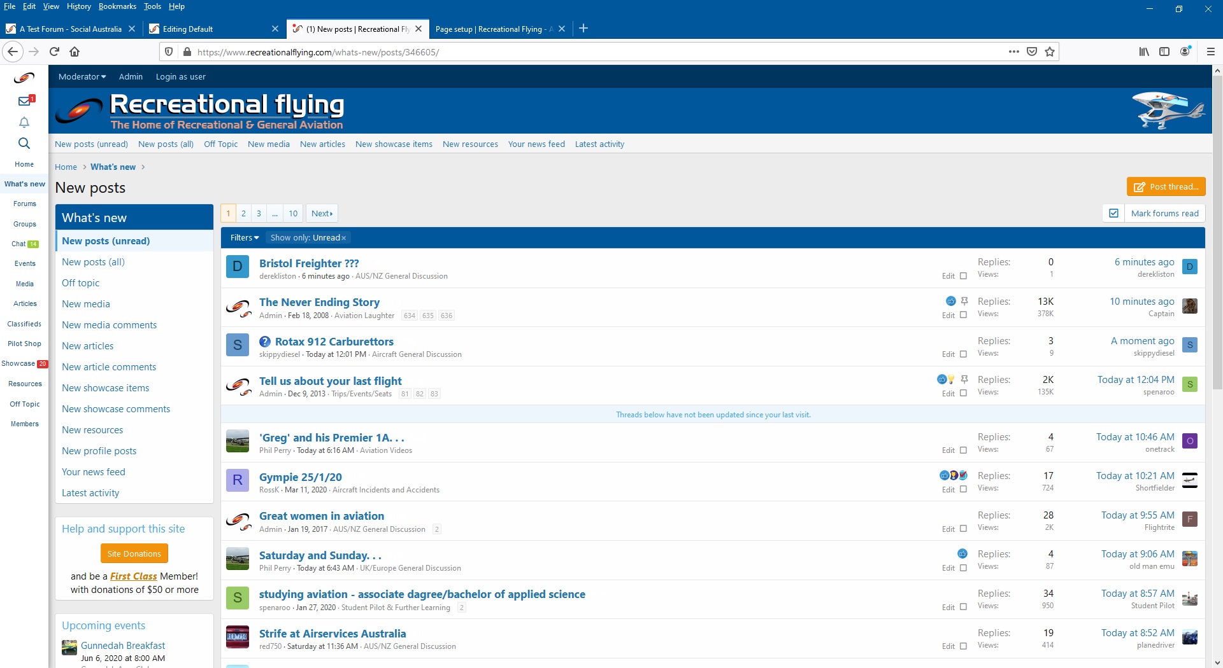The width and height of the screenshot is (1223, 668).
Task: Tick the checkbox for Gympie 25/1/20 thread
Action: coord(963,490)
